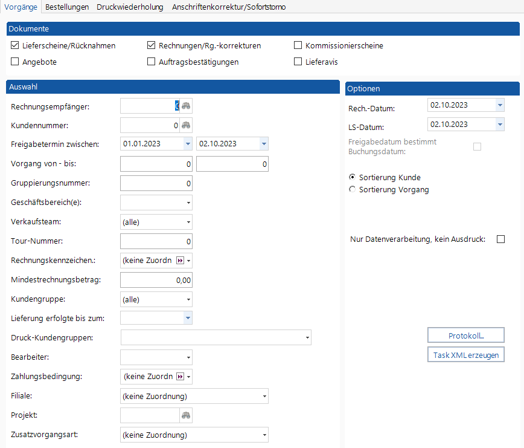Focus Projekt input field
The image size is (524, 448).
coord(150,415)
